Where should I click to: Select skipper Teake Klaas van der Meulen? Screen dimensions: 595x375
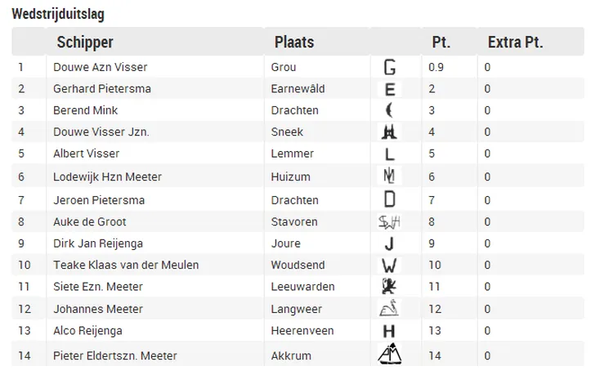point(126,265)
